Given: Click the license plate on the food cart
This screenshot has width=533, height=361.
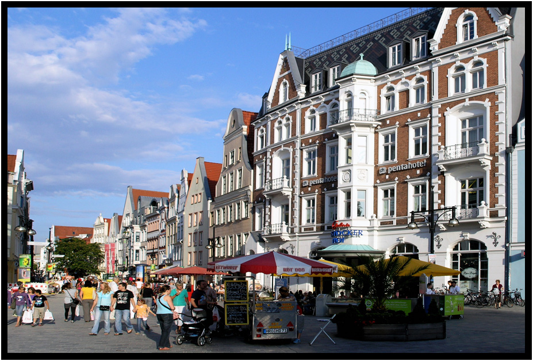Looking at the screenshot, I should click(x=274, y=331).
